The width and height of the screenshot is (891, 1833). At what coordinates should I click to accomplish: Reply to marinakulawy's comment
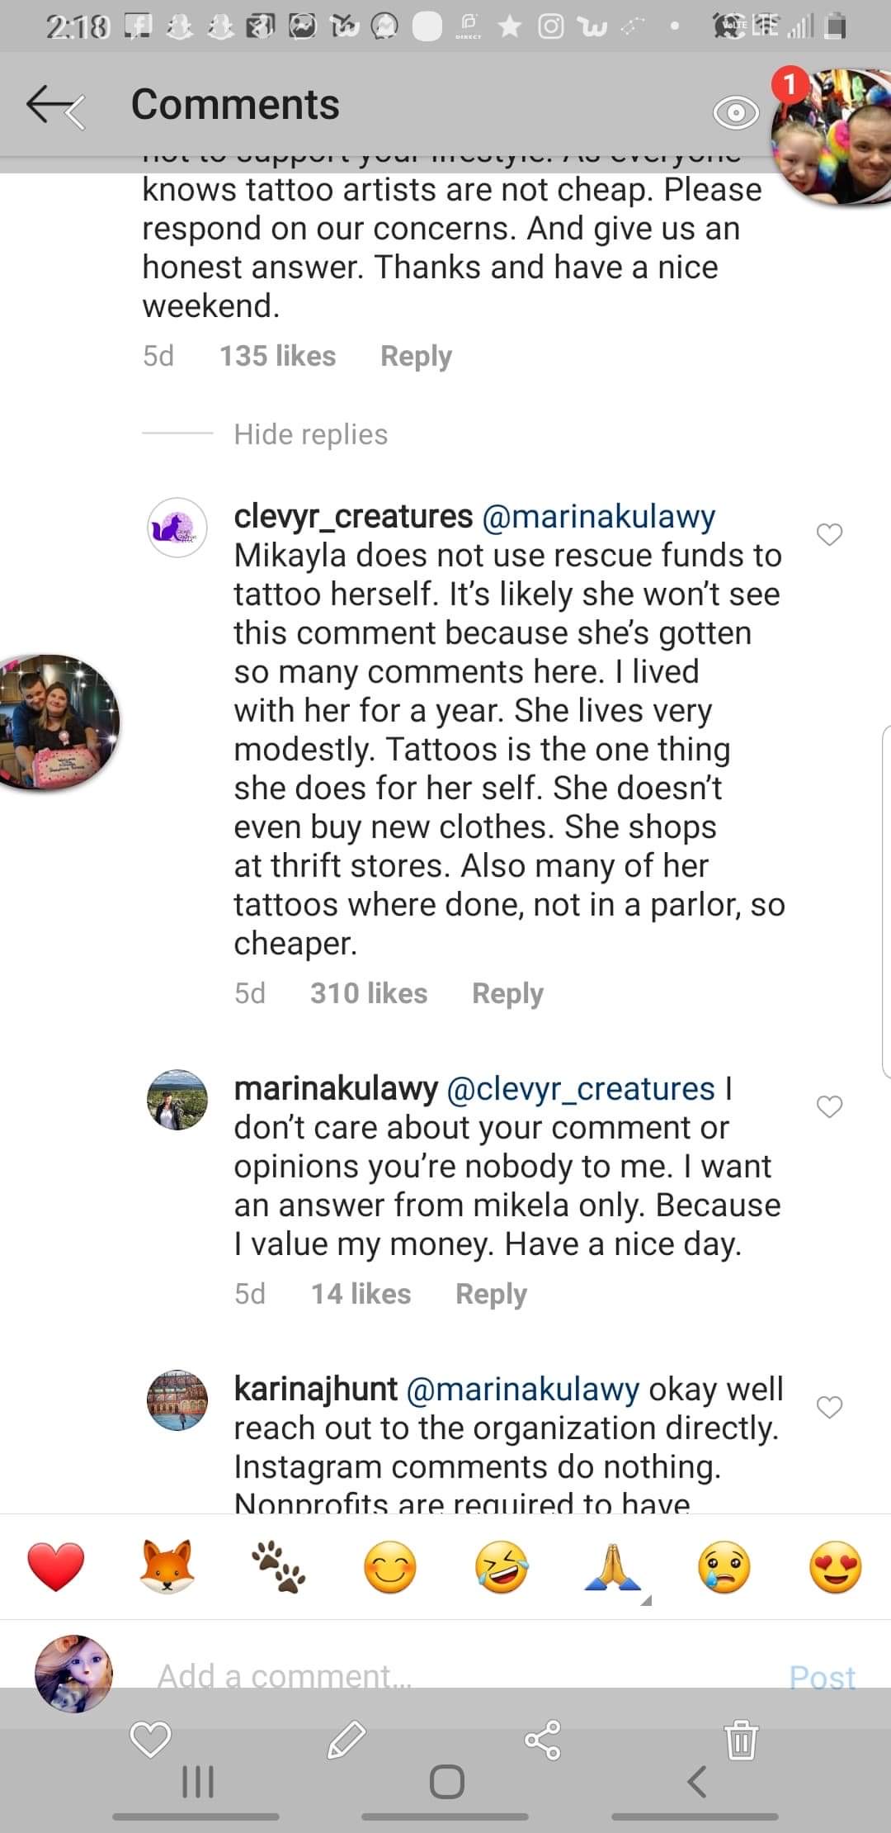(x=491, y=1294)
